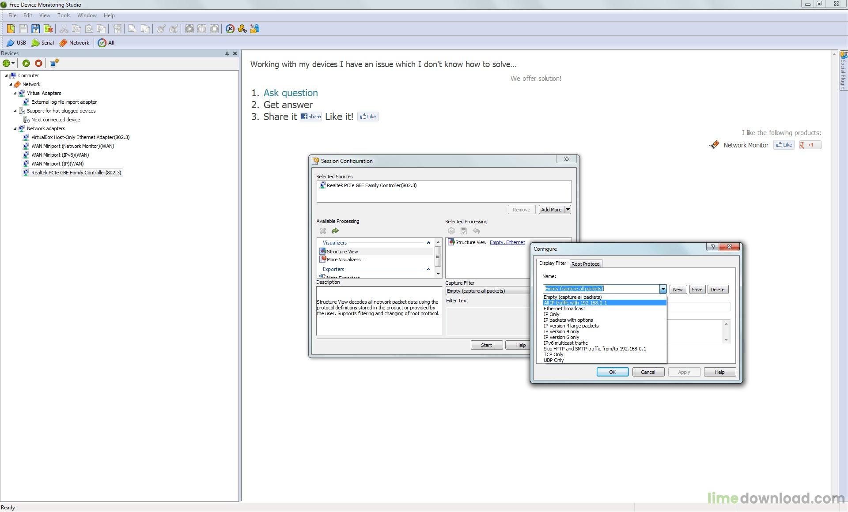Image resolution: width=848 pixels, height=512 pixels.
Task: Click the envelope contact icon in toolbar
Action: [x=255, y=29]
